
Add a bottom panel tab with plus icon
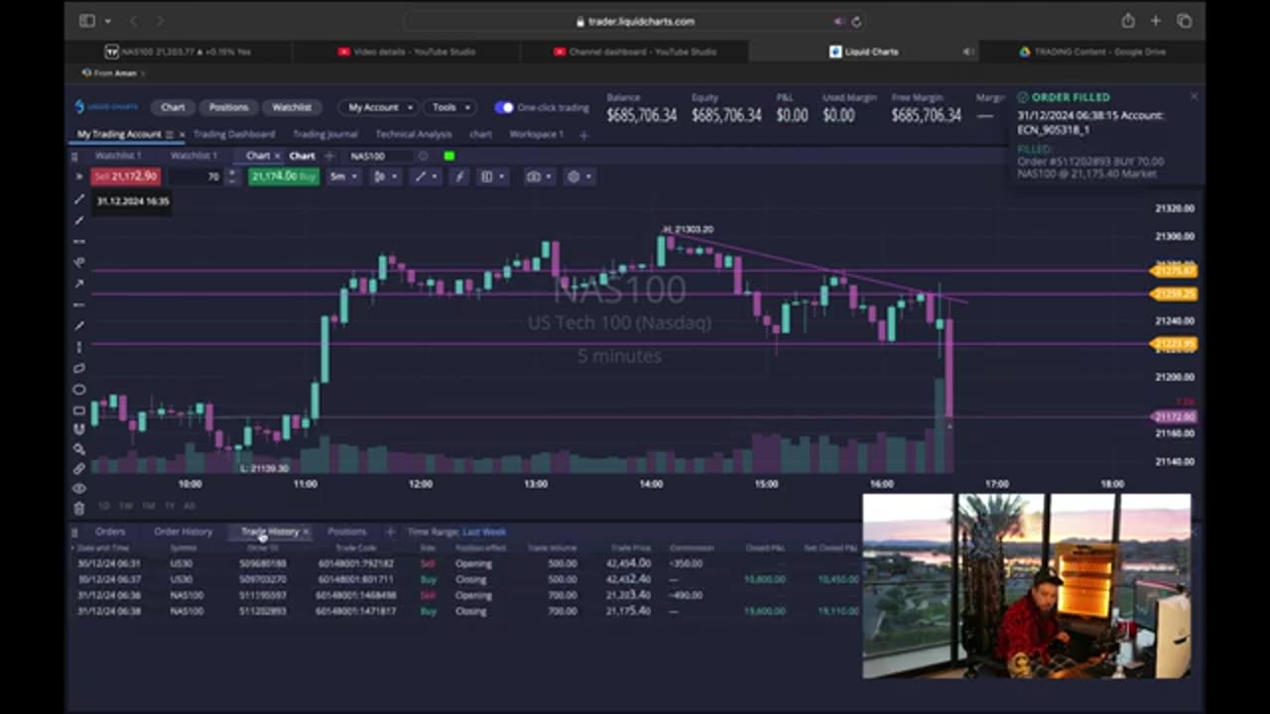pyautogui.click(x=390, y=532)
